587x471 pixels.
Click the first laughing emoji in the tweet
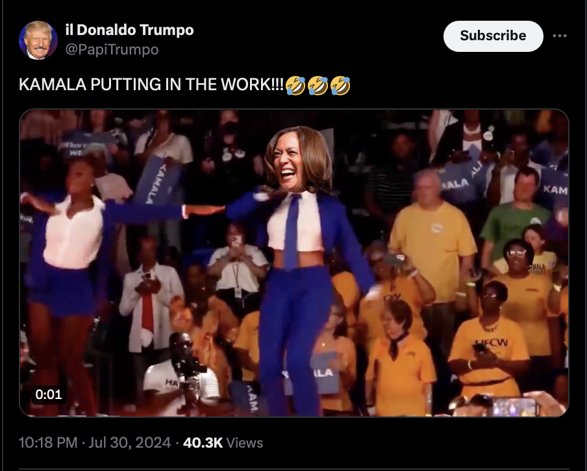coord(295,85)
